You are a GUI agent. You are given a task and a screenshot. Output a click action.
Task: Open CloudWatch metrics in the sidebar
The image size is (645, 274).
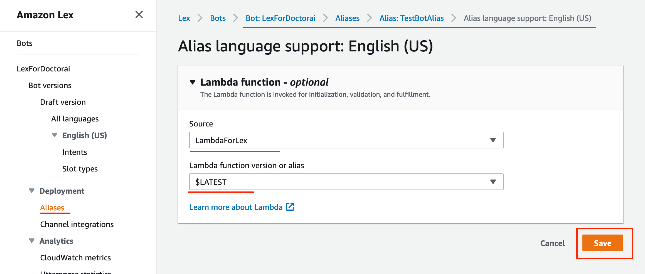[75, 258]
